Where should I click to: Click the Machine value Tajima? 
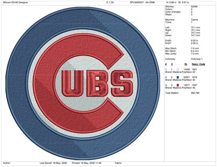[195, 20]
